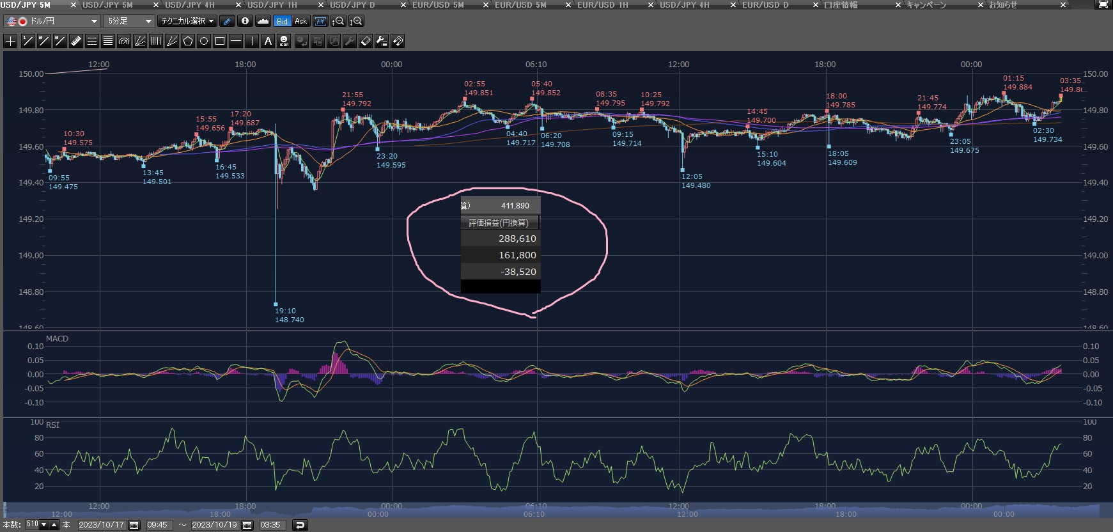
Task: Open the start date calendar picker
Action: (x=134, y=525)
